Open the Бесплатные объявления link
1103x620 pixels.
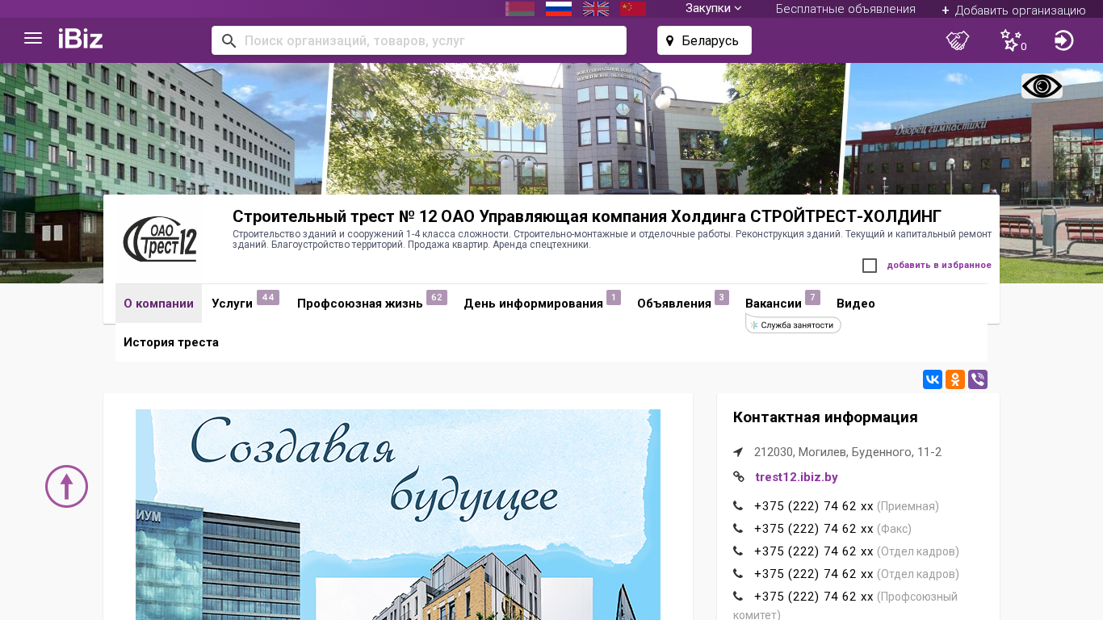pyautogui.click(x=845, y=9)
